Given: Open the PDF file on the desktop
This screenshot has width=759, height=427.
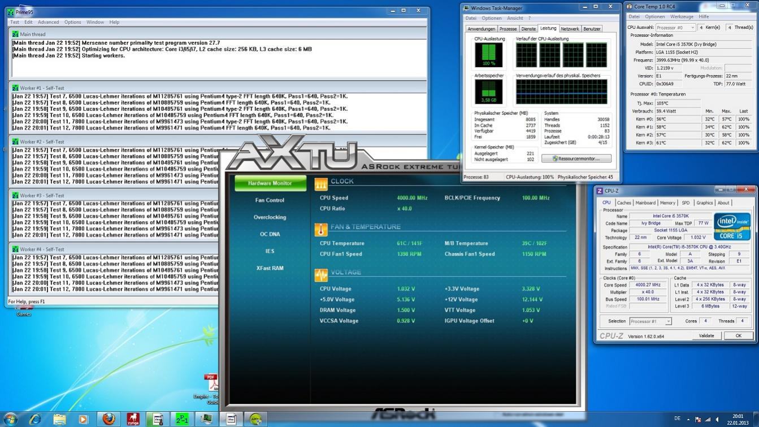Looking at the screenshot, I should point(212,382).
